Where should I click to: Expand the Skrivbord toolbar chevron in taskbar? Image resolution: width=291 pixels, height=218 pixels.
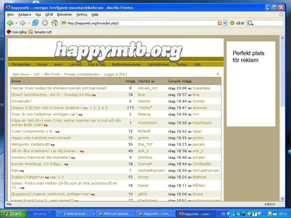pyautogui.click(x=49, y=213)
